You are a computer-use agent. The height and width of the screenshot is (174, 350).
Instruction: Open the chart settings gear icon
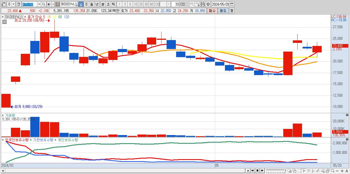[208, 4]
